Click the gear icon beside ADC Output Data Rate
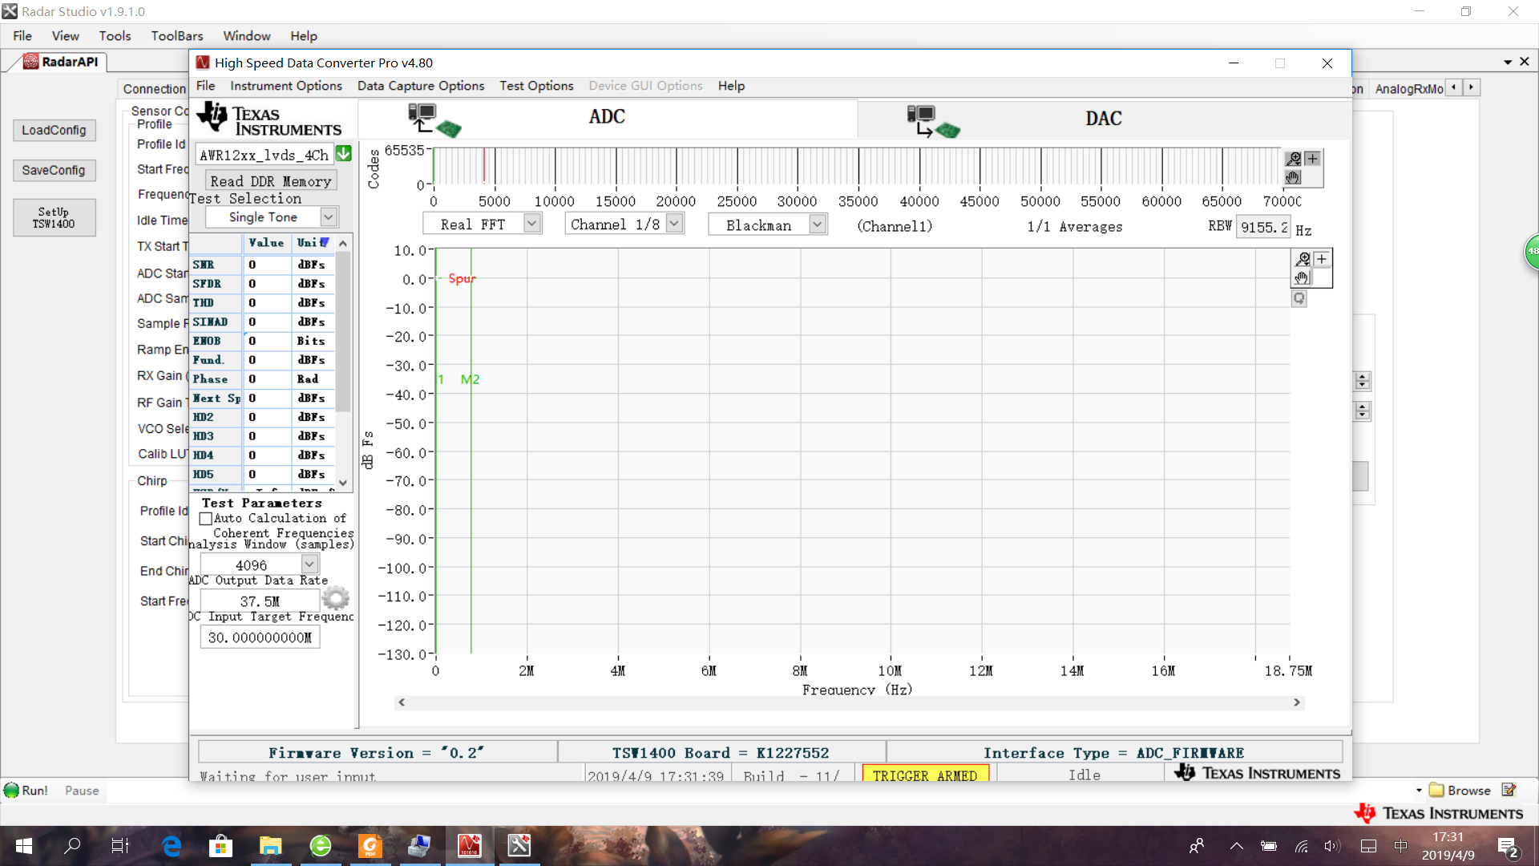1539x866 pixels. click(336, 598)
